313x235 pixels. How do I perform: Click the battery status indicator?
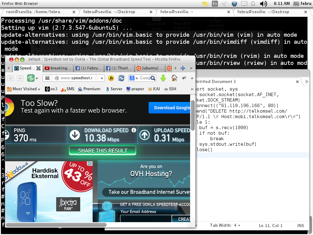point(253,4)
